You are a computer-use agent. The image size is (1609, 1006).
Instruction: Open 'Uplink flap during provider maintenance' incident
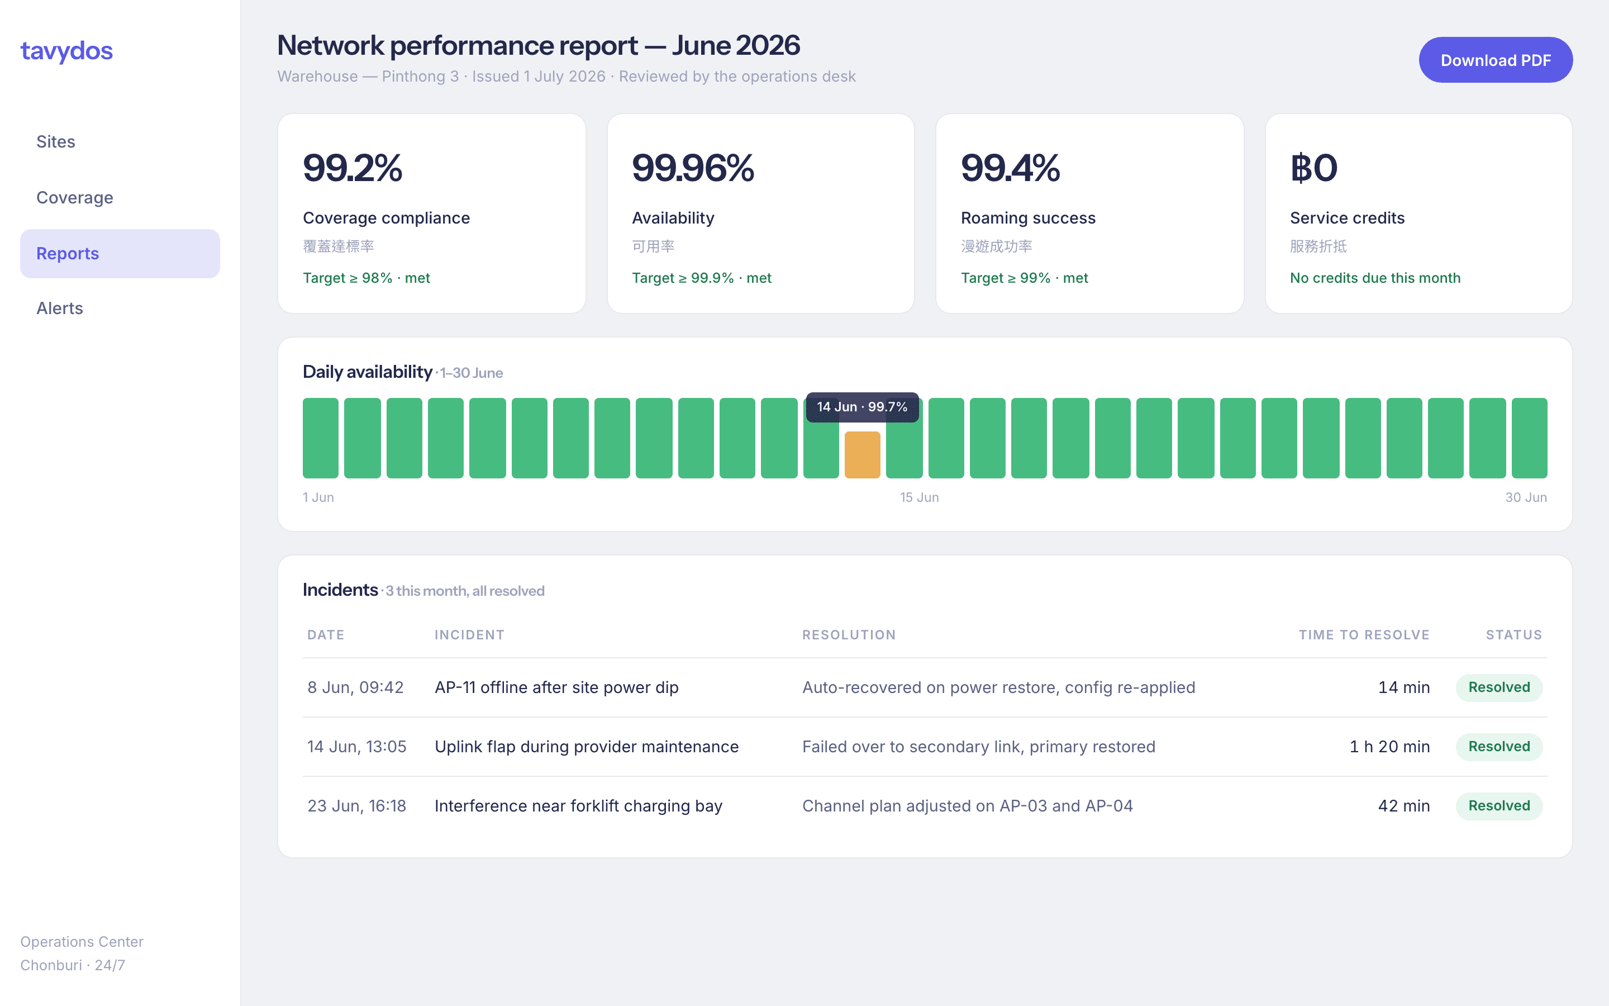[x=587, y=747]
